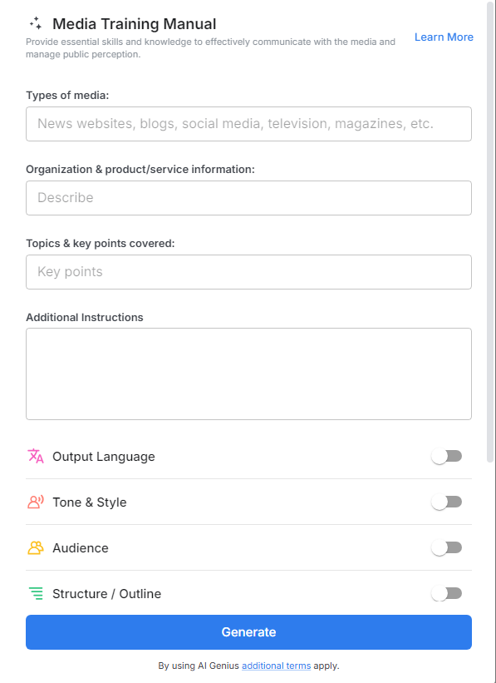The width and height of the screenshot is (496, 683).
Task: Turn on the Tone & Style switch
Action: tap(446, 502)
